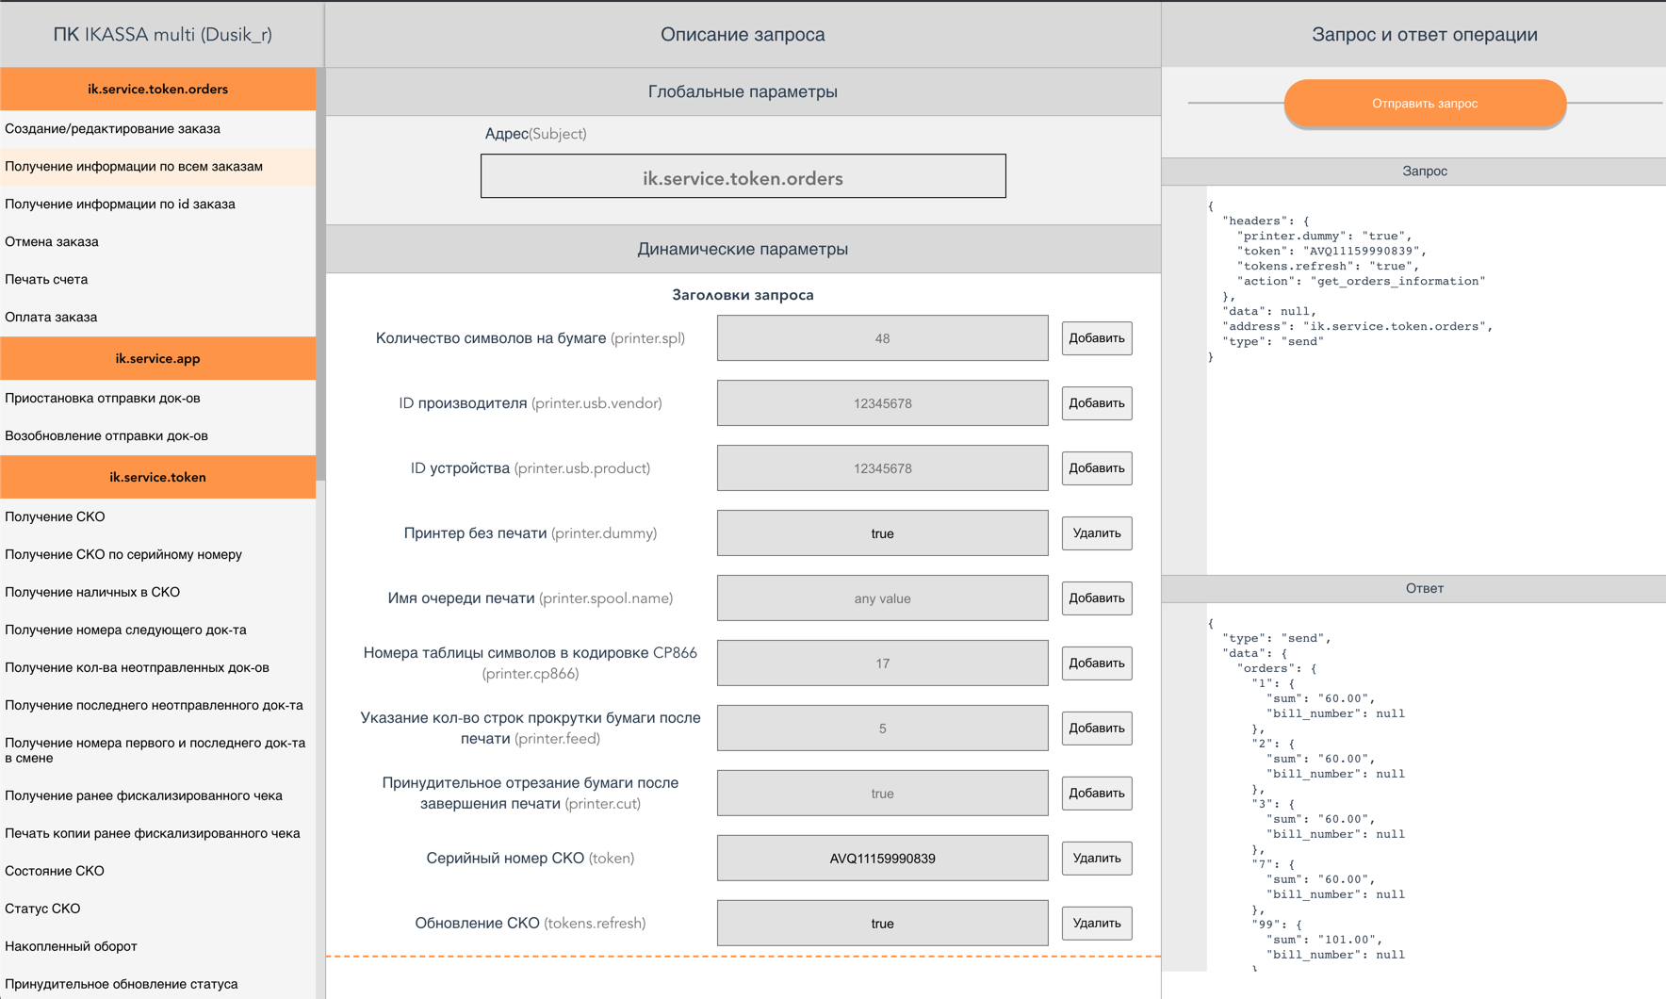Expand the ik.service.token section header
This screenshot has width=1666, height=999.
[x=157, y=478]
